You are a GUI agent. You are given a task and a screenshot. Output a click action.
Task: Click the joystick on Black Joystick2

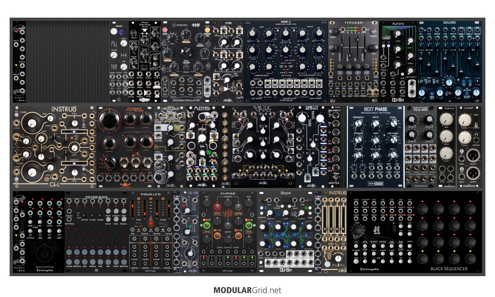(x=44, y=253)
